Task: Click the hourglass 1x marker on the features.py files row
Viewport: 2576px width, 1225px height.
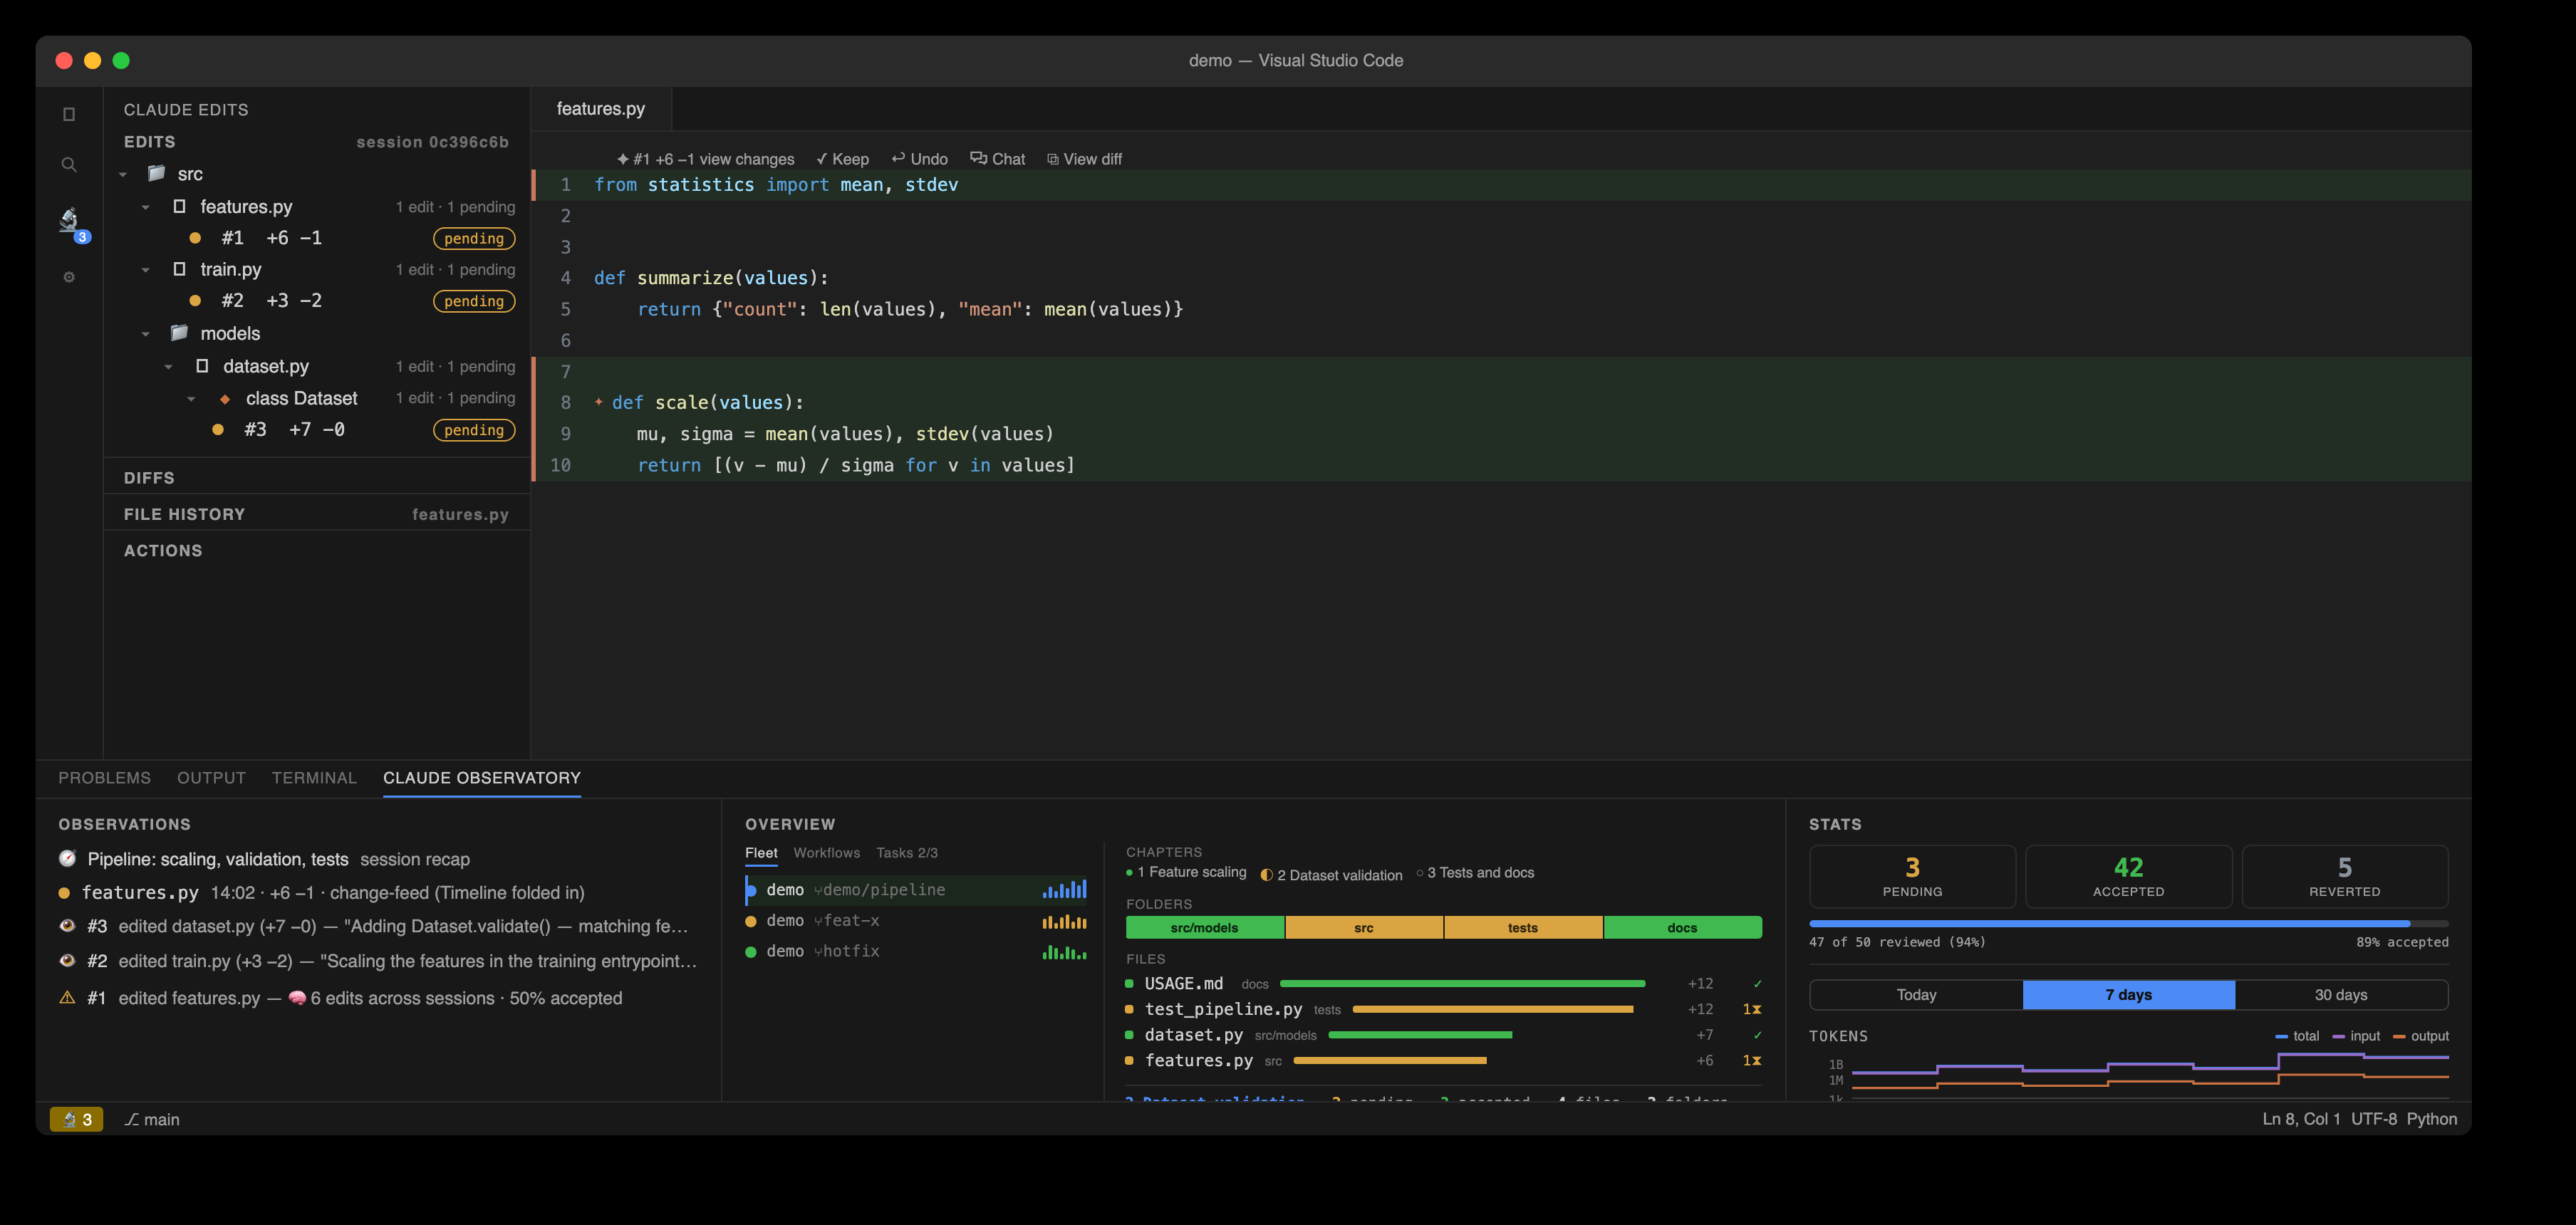Action: click(x=1752, y=1060)
